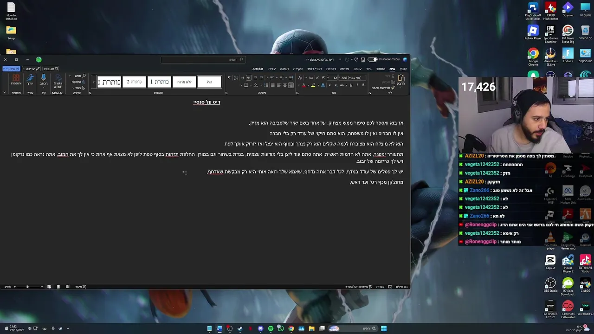Screen dimensions: 594x334
Task: Open the Change Case Aa button
Action: pyautogui.click(x=310, y=77)
